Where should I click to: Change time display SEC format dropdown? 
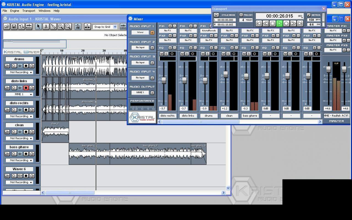pos(300,16)
